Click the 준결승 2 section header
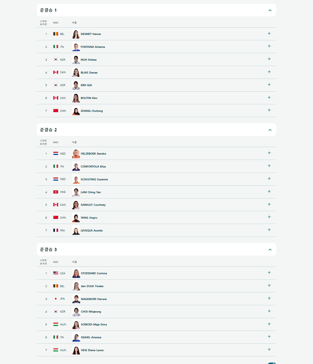Screen dimensions: 313x364 [x=156, y=130]
